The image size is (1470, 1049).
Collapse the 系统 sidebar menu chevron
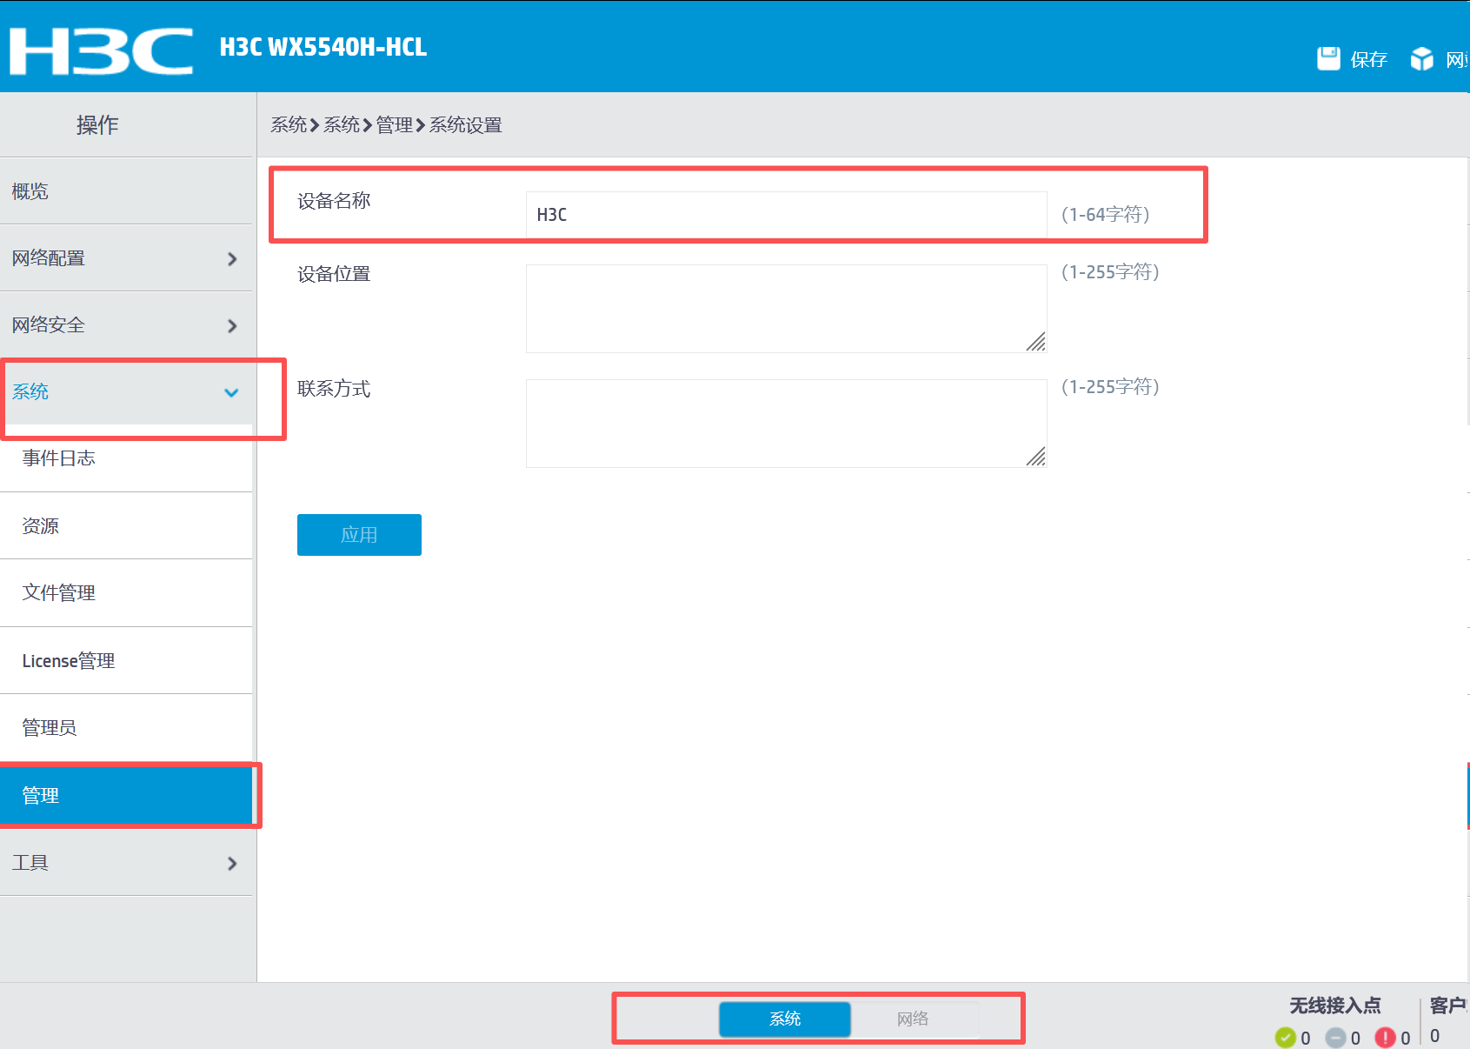click(231, 392)
